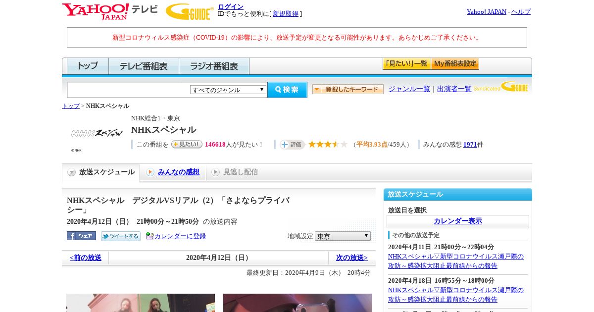Screen dimensions: 594x312
Task: Open My番組表設定
Action: [455, 64]
